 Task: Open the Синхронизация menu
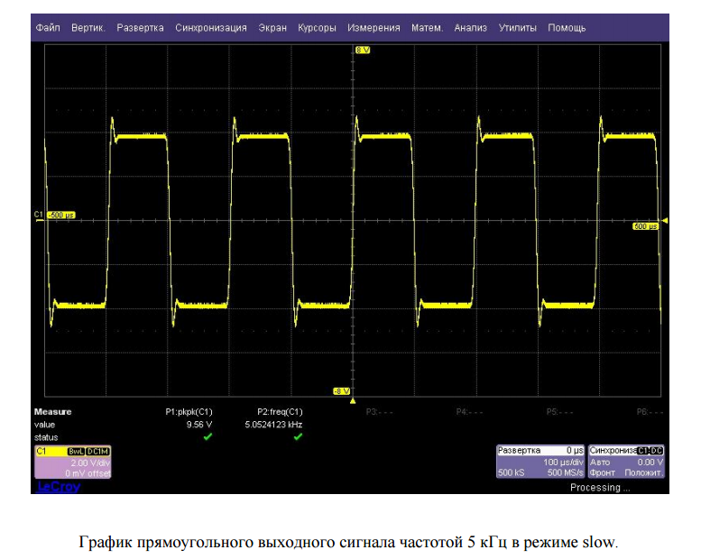point(211,28)
